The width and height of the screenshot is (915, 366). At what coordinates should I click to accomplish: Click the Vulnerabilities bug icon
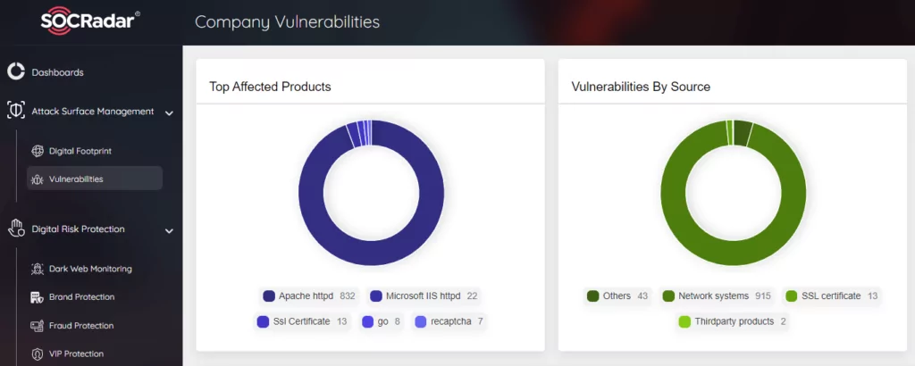38,179
